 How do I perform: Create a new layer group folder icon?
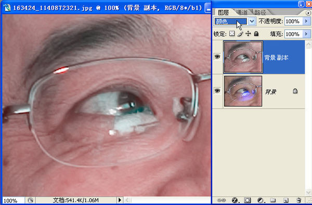[x=273, y=200]
